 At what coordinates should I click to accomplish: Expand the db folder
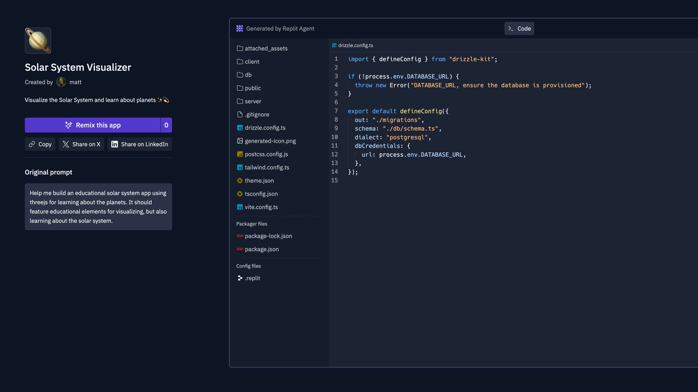[x=244, y=75]
